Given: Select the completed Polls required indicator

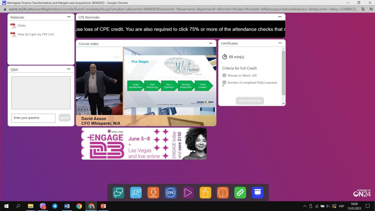Looking at the screenshot, I should (x=224, y=83).
